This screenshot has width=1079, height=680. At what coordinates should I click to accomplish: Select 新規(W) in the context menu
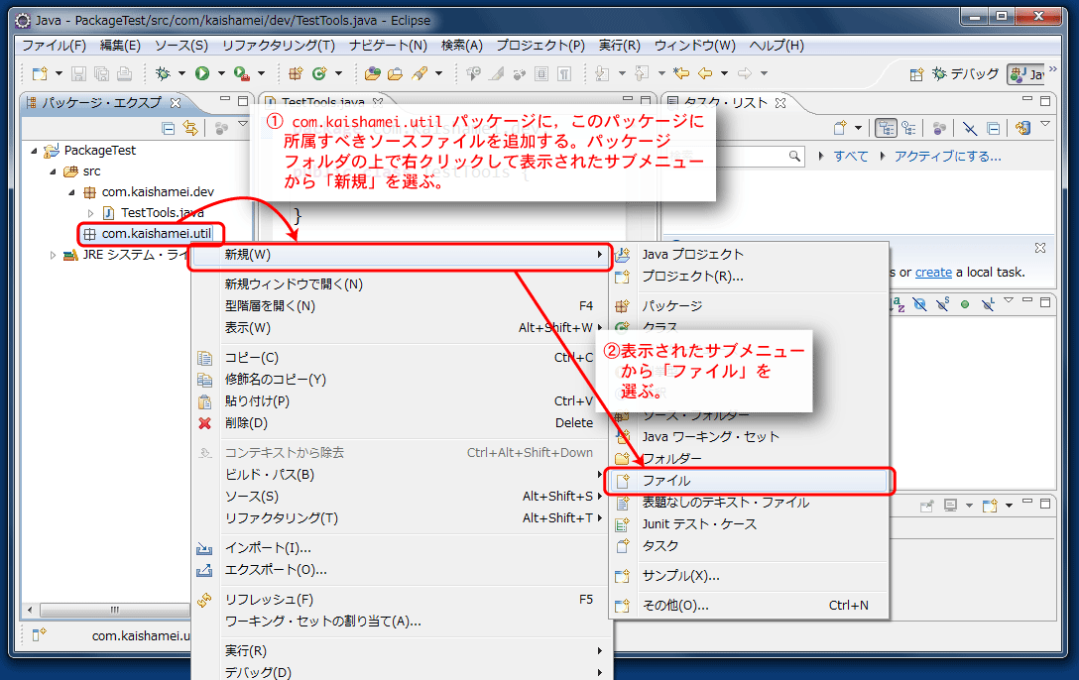pos(400,255)
